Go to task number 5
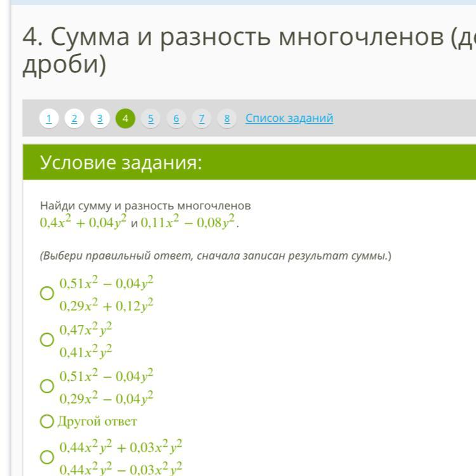Viewport: 476px width, 476px height. [150, 119]
